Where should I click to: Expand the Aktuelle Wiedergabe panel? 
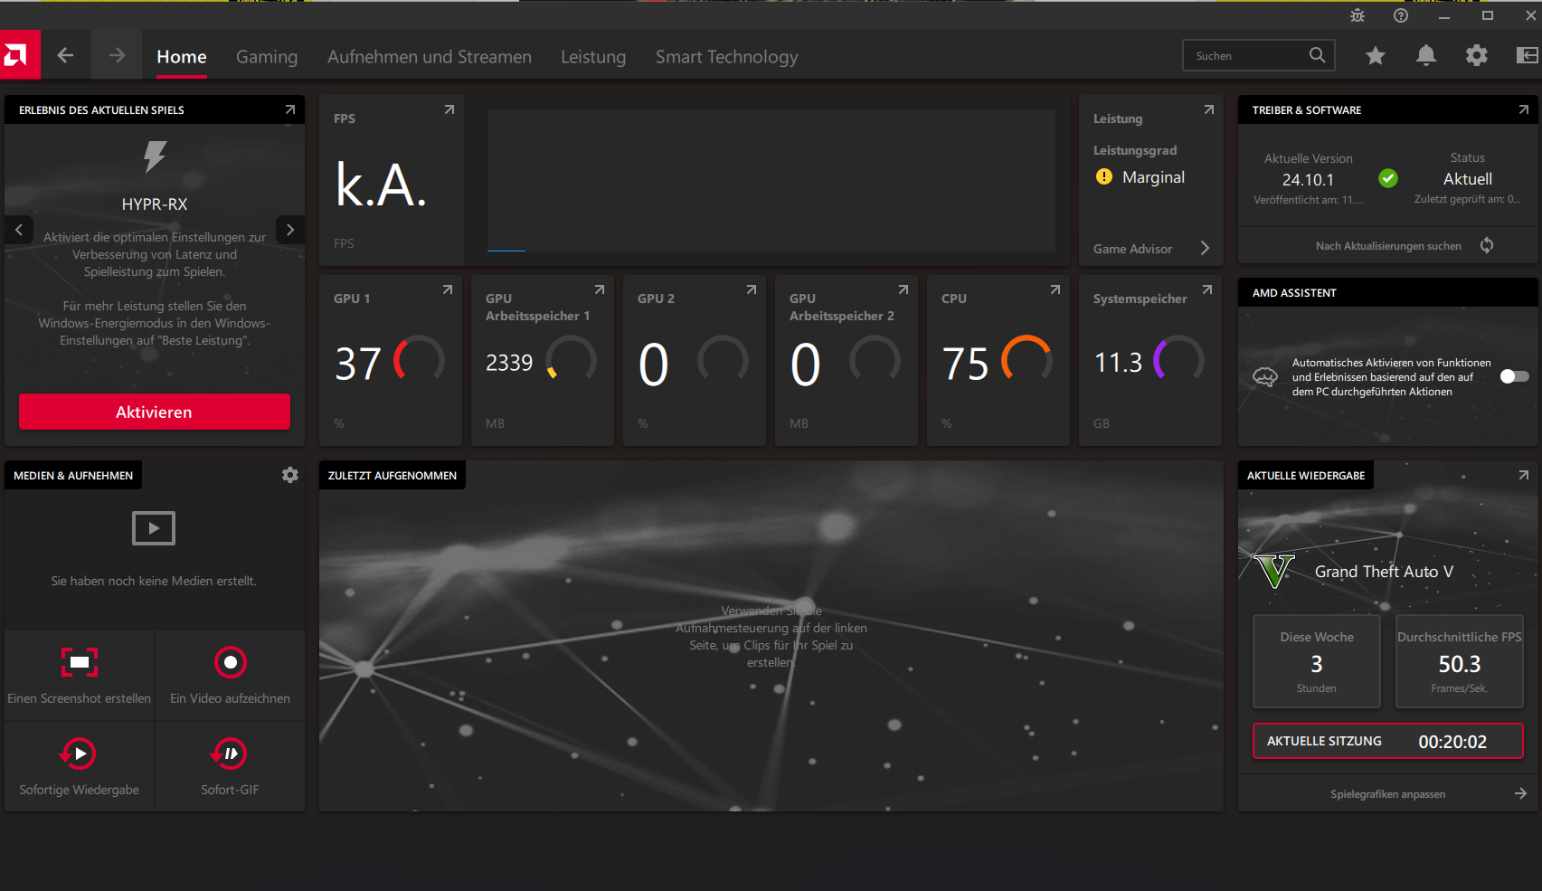click(x=1524, y=475)
